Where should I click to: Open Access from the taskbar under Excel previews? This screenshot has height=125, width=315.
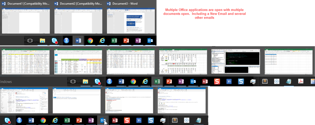(x=205, y=81)
